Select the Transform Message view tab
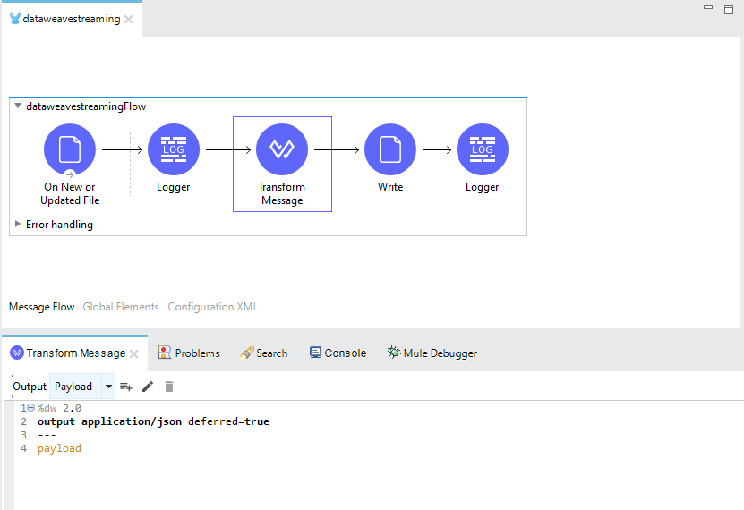Screen dimensions: 744x510 [75, 353]
